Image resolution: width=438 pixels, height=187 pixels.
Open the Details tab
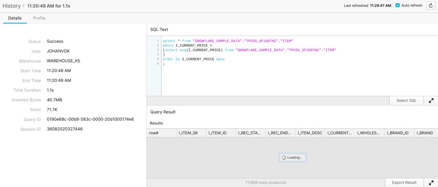point(15,18)
